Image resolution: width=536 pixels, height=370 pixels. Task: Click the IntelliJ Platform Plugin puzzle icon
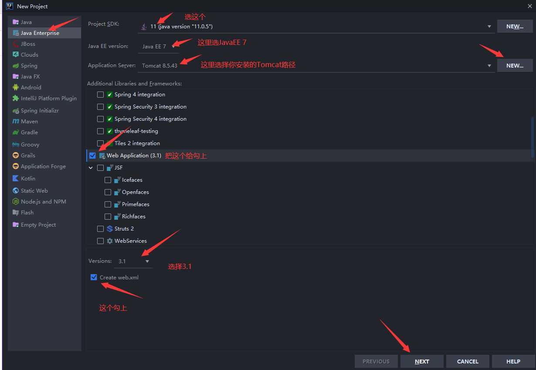pos(16,98)
